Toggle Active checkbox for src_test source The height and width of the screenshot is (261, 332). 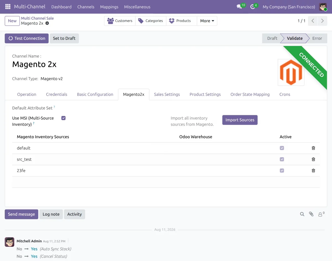282,159
